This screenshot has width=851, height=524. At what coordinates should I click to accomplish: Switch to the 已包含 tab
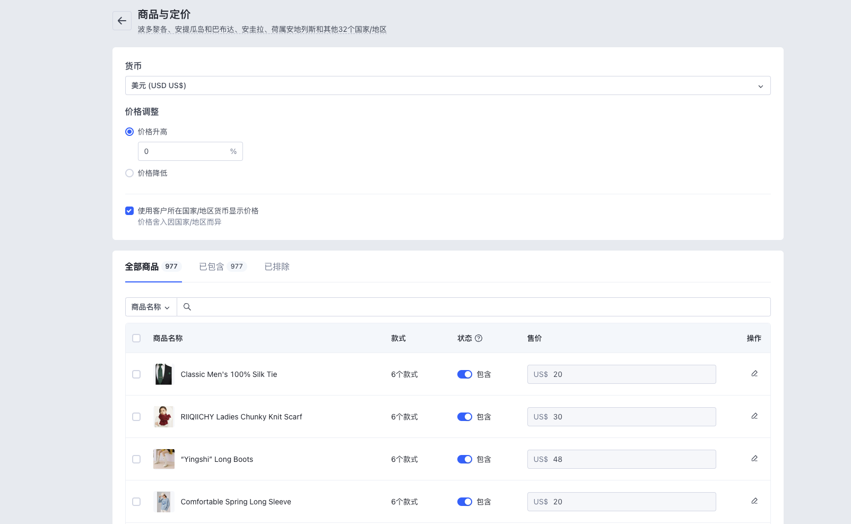point(221,267)
